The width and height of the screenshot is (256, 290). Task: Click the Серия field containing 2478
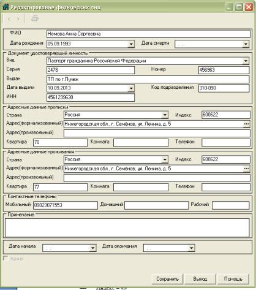[x=91, y=70]
